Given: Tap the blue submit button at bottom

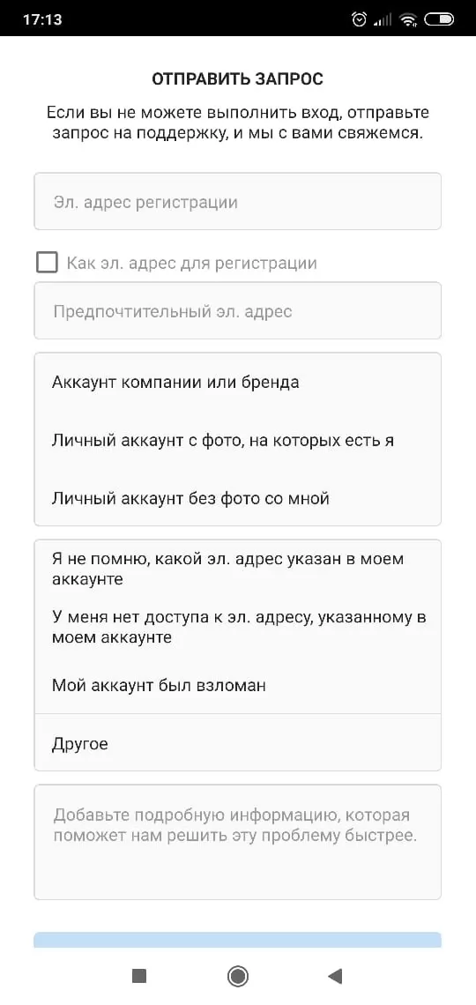Looking at the screenshot, I should [238, 940].
